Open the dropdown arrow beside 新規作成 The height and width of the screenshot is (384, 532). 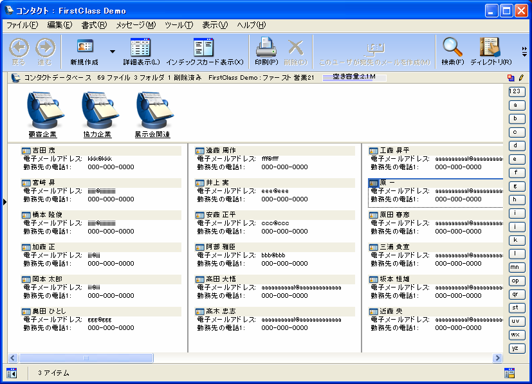click(113, 51)
